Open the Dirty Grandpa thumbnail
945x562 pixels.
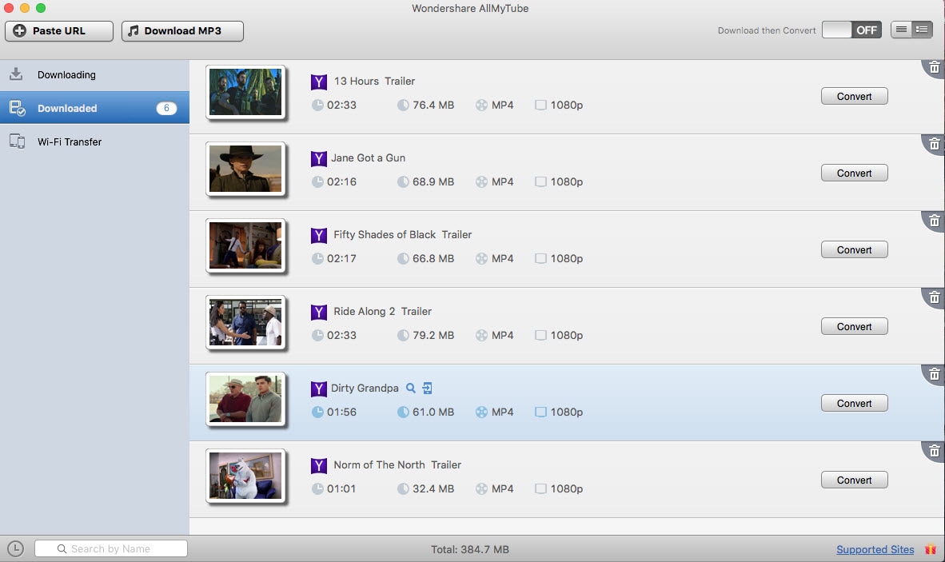click(245, 400)
